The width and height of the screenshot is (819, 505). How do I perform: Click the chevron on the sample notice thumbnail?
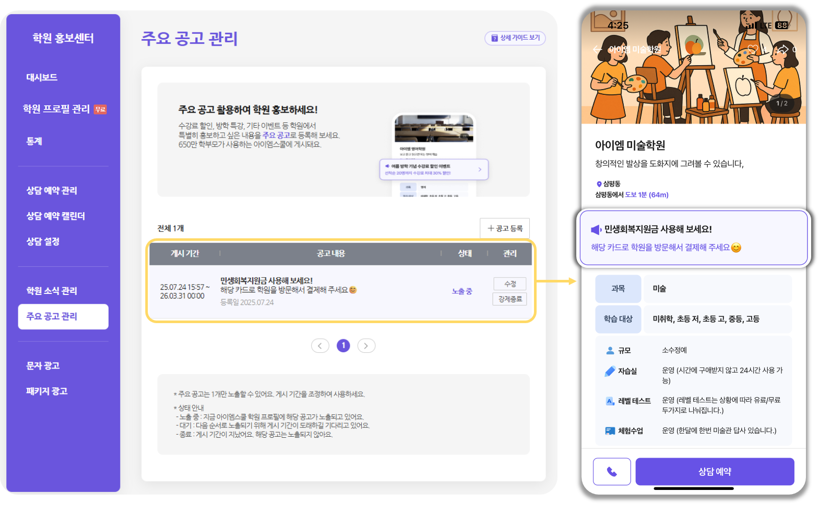480,169
